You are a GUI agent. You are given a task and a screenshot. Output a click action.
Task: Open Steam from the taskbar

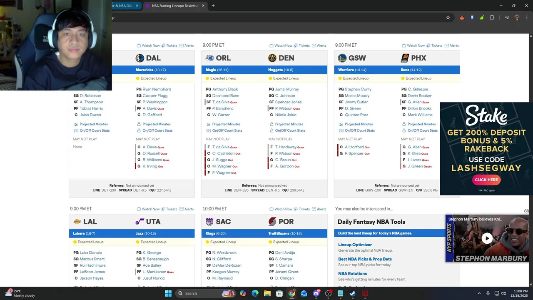(x=353, y=293)
